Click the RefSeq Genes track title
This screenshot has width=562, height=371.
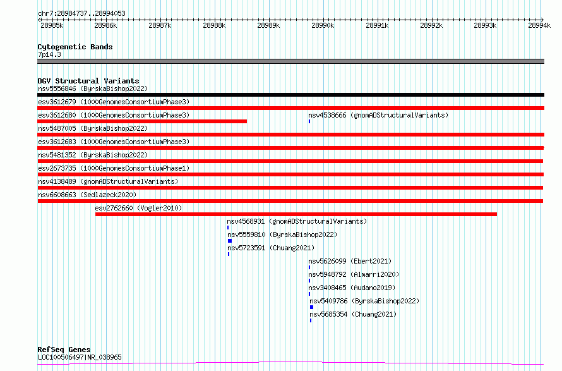[x=64, y=350]
